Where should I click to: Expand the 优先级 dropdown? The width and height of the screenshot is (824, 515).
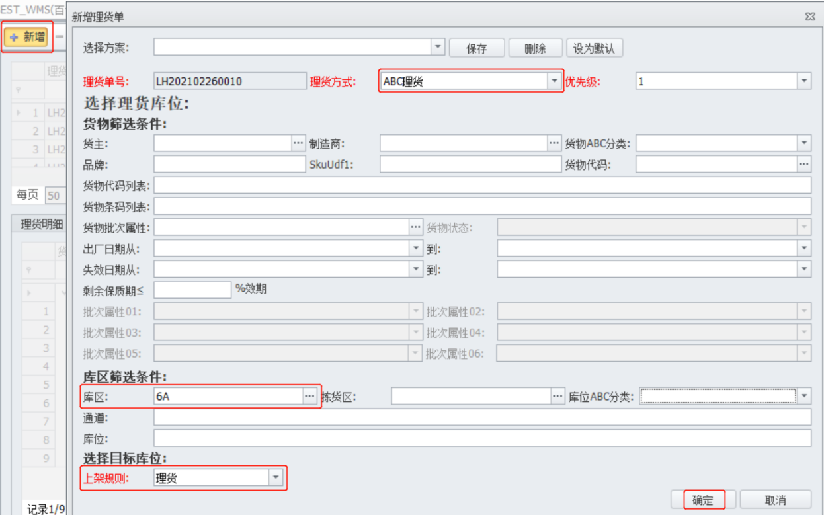coord(804,81)
